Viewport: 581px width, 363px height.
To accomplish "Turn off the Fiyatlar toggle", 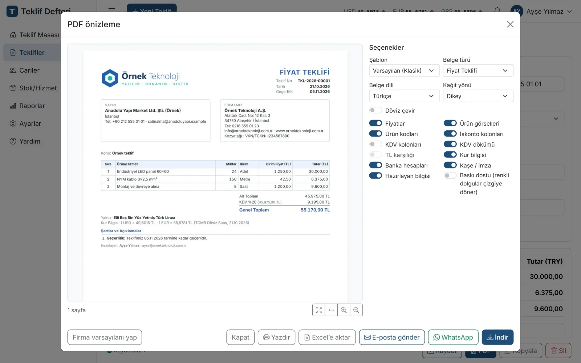I will 375,123.
